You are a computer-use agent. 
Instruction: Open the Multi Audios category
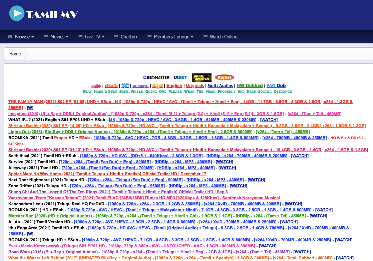[220, 86]
